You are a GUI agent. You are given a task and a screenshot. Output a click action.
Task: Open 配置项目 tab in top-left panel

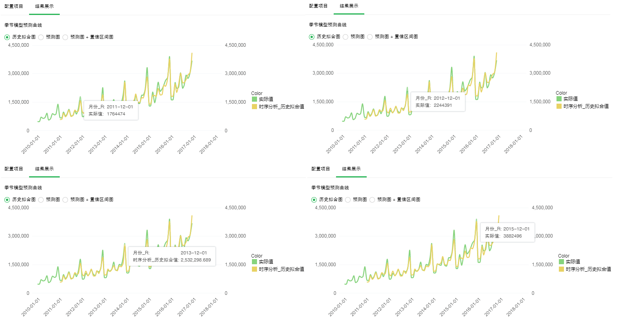(x=14, y=6)
